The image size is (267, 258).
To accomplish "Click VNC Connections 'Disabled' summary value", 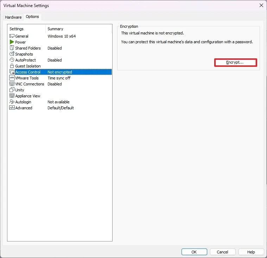I will pos(55,84).
